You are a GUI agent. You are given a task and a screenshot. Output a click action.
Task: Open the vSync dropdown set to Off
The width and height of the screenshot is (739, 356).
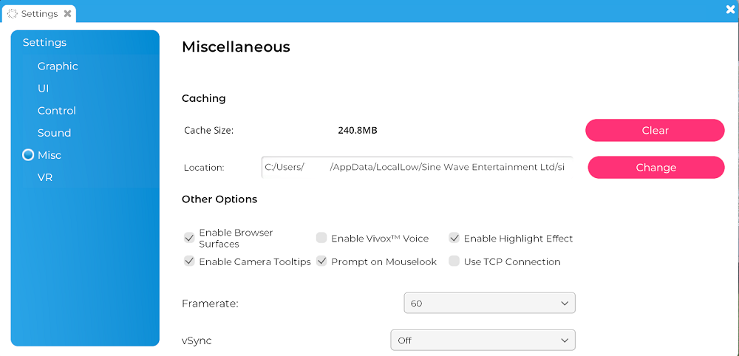tap(483, 340)
